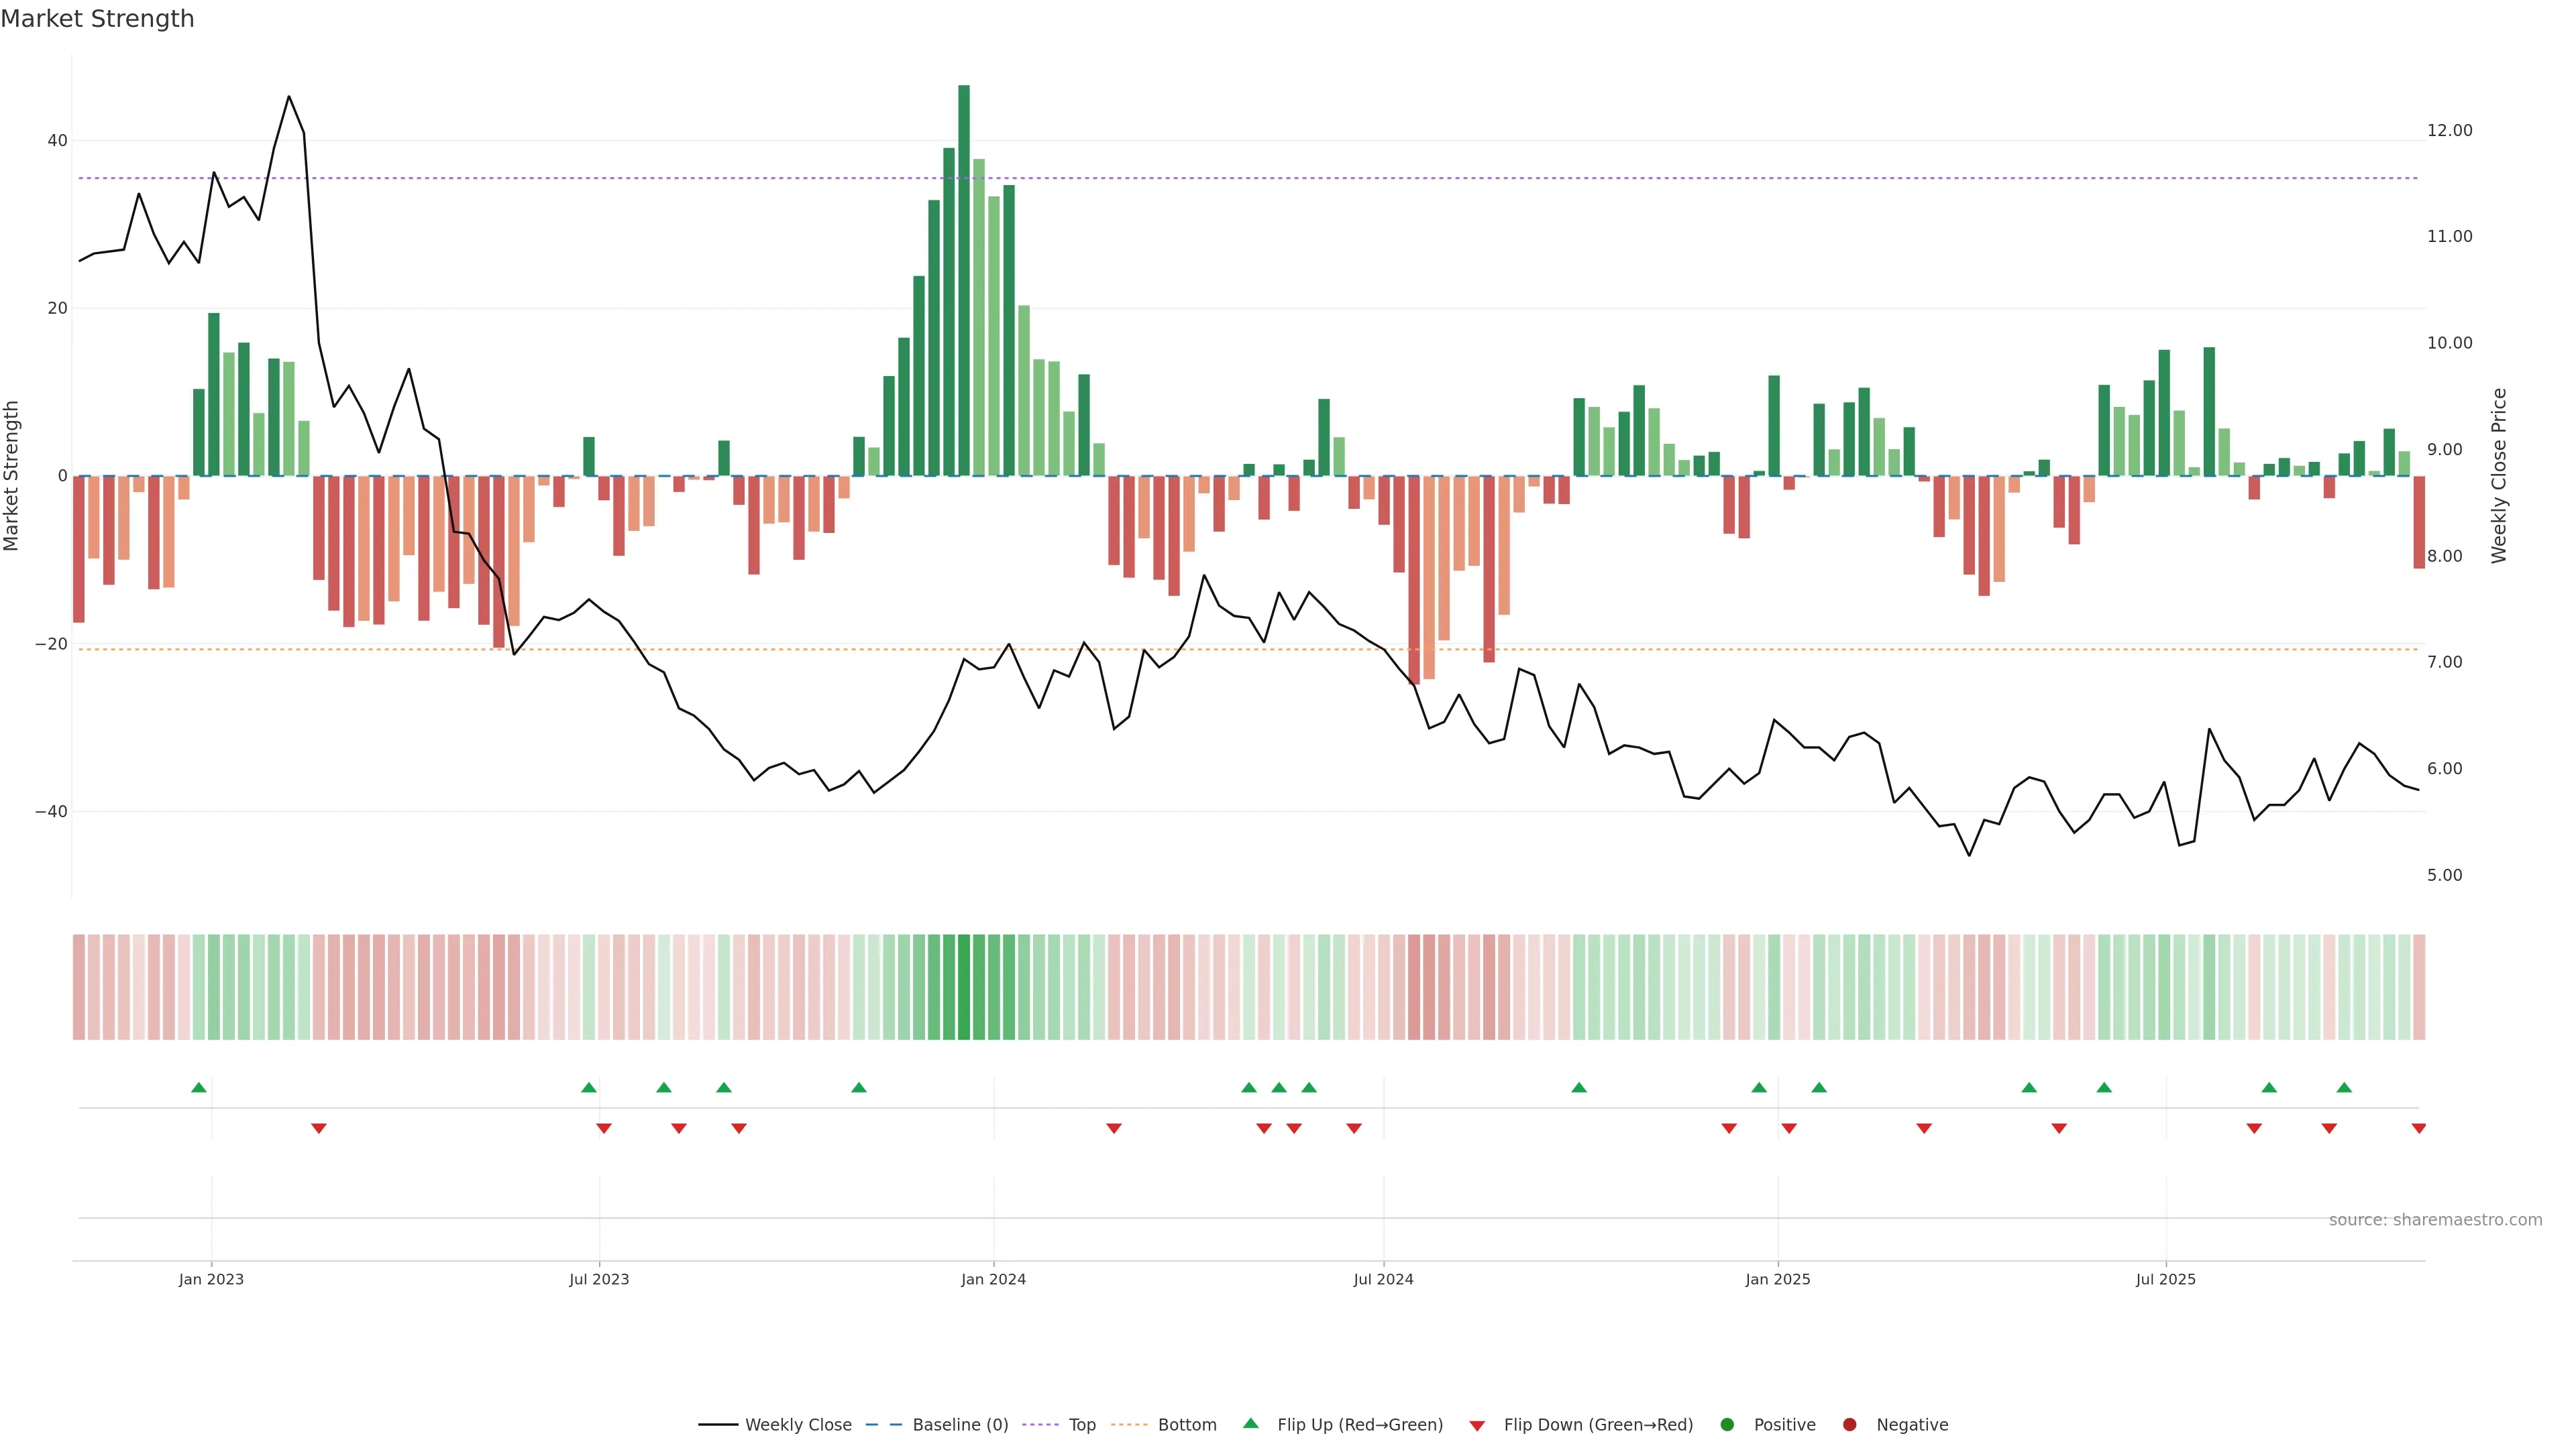The height and width of the screenshot is (1448, 2576).
Task: Click the Weekly Close Price axis title
Action: [x=2499, y=476]
